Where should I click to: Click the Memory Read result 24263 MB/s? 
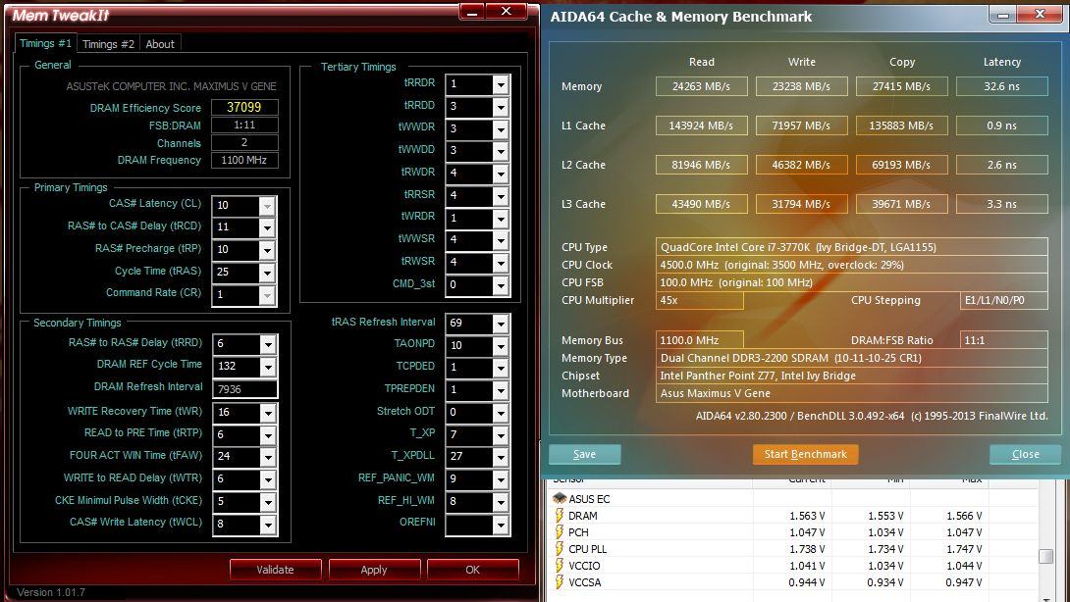(x=702, y=86)
